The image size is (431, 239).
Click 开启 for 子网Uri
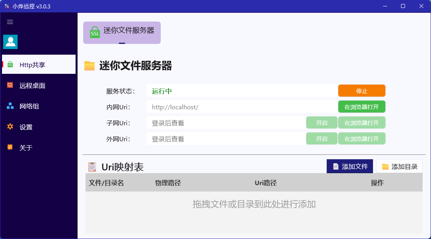coord(321,122)
